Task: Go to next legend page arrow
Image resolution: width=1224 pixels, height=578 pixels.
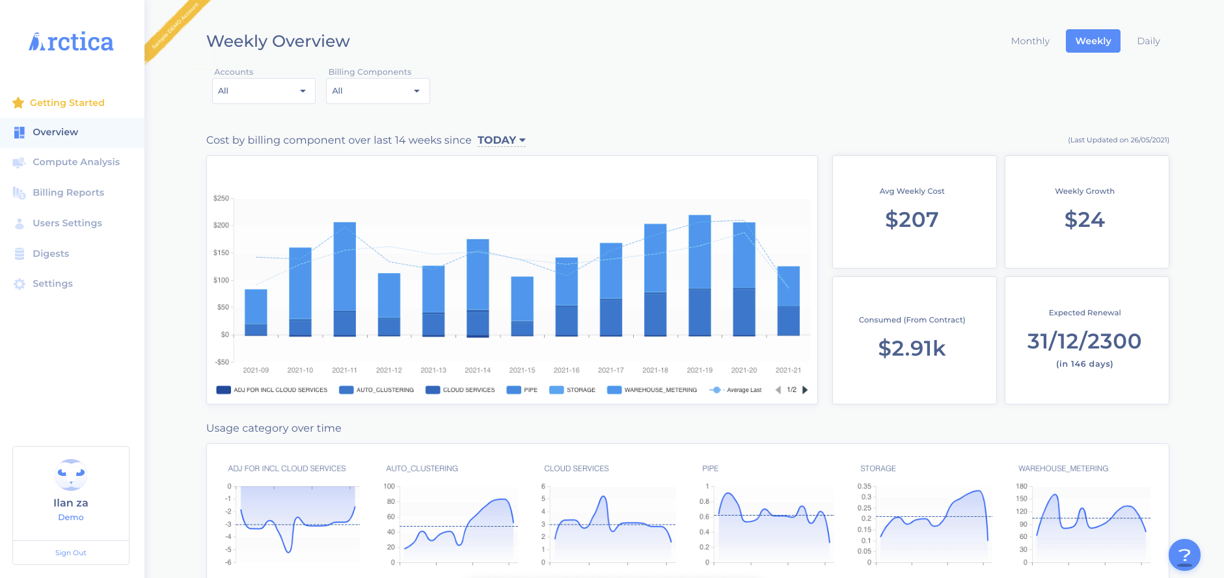Action: pyautogui.click(x=805, y=390)
